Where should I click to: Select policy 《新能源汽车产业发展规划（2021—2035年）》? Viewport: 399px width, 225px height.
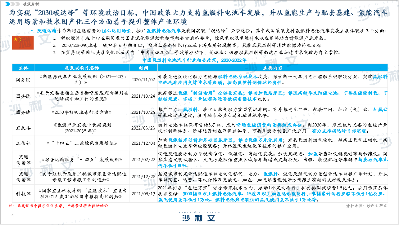pos(82,80)
